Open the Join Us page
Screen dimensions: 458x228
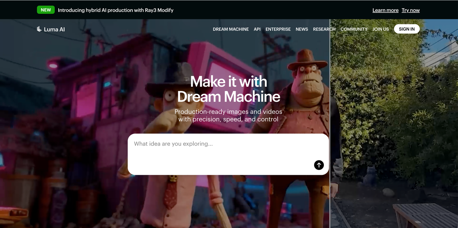tap(380, 29)
